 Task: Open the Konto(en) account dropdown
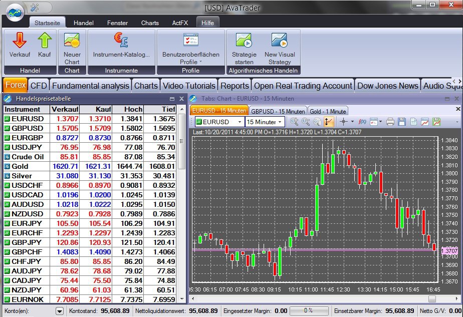click(x=60, y=311)
